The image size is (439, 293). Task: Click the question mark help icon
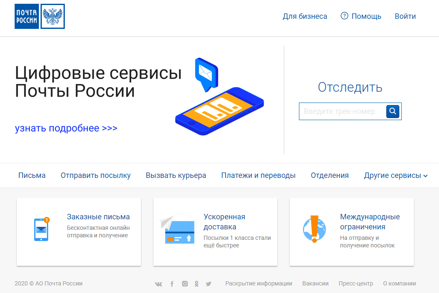point(345,16)
